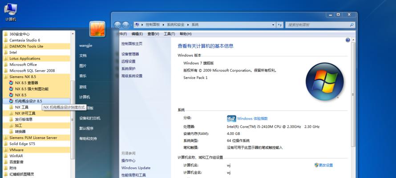
Task: Open the 编辑(E) menu
Action: tap(137, 34)
